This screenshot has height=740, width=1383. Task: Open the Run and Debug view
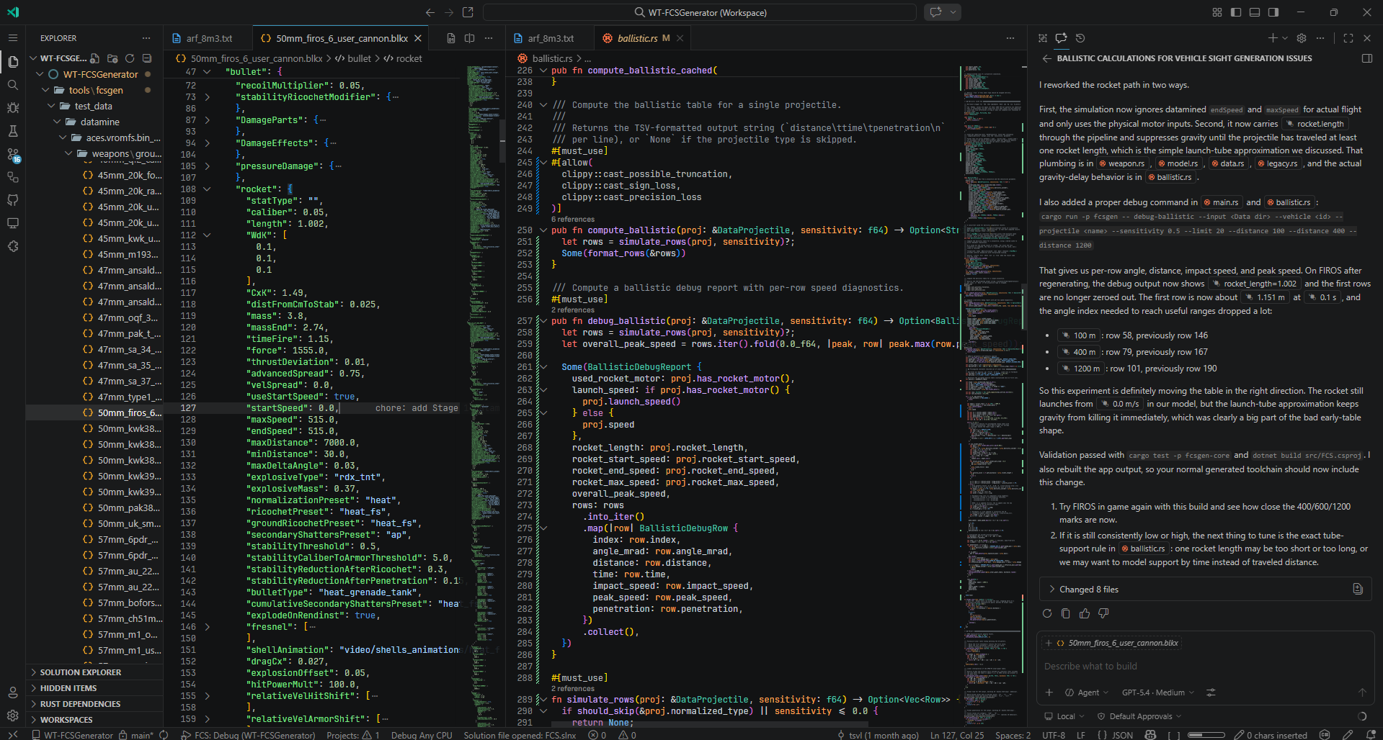coord(13,108)
